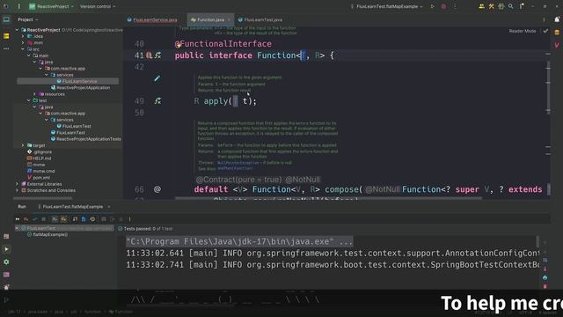Open IDE settings and updates icon
Image resolution: width=563 pixels, height=317 pixels.
point(522,6)
